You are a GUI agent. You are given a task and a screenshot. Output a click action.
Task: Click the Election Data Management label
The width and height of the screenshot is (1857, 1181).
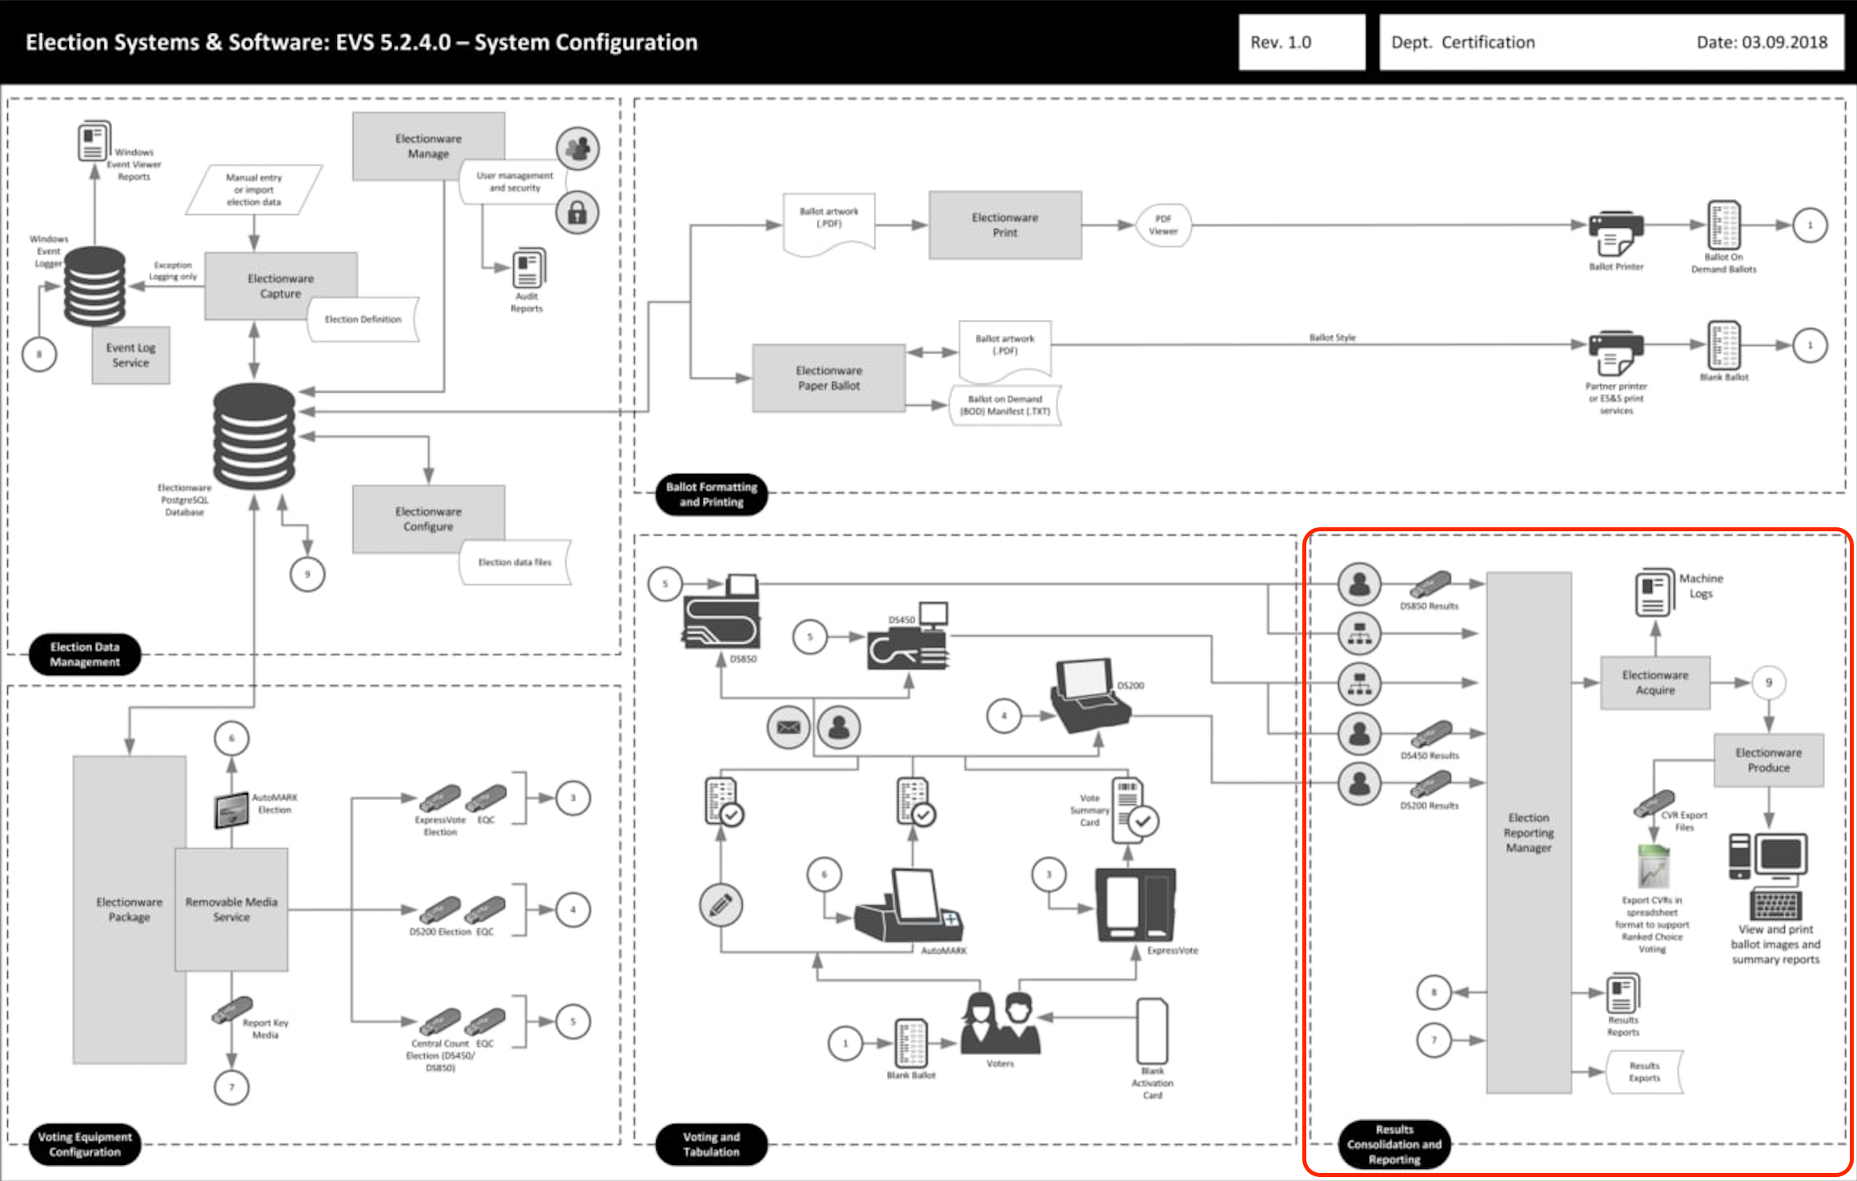click(85, 655)
